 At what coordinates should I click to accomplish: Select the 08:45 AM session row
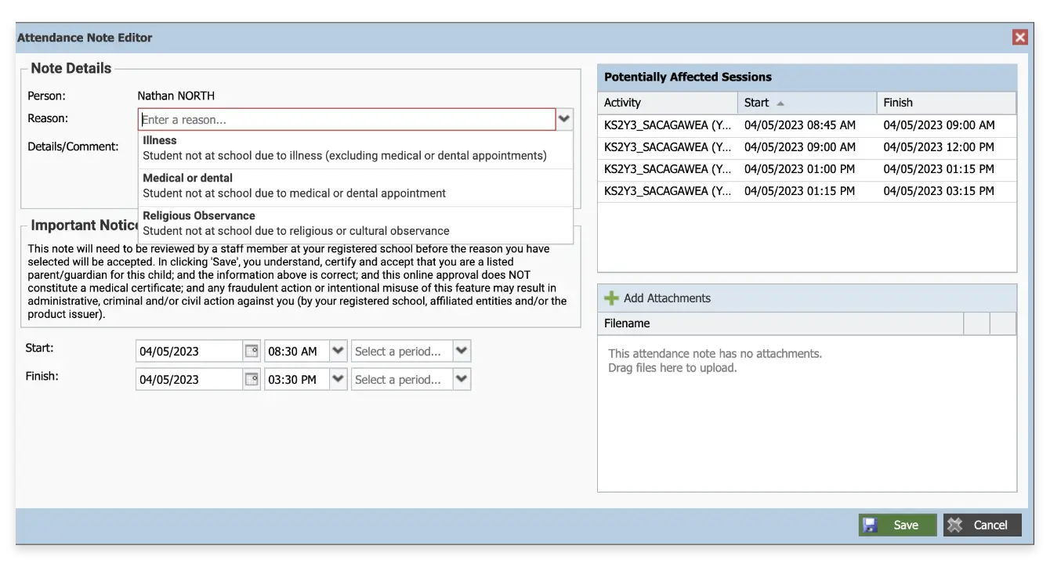(806, 125)
